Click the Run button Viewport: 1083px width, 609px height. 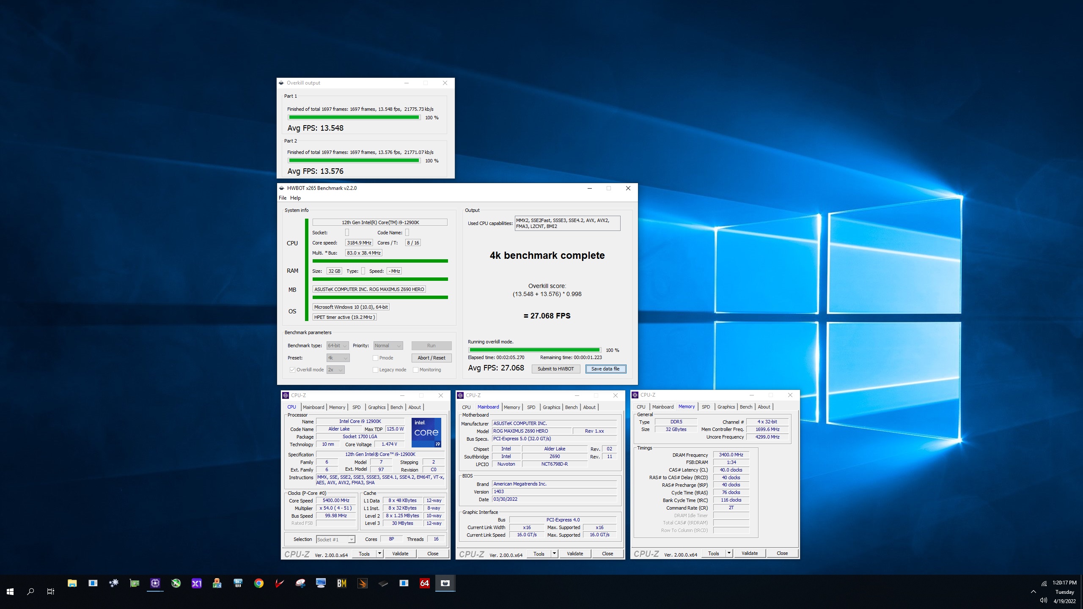coord(431,346)
